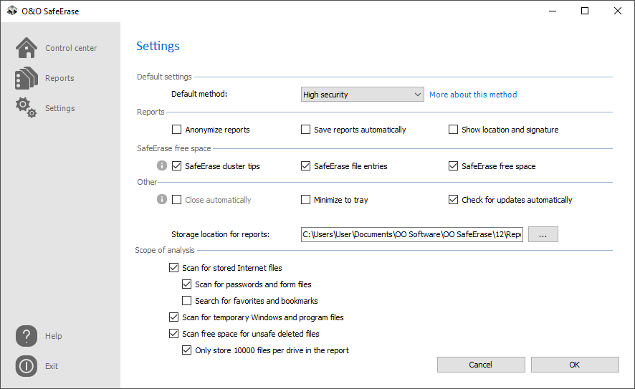Open the Help sidebar label
Viewport: 635px width, 389px height.
coord(54,336)
